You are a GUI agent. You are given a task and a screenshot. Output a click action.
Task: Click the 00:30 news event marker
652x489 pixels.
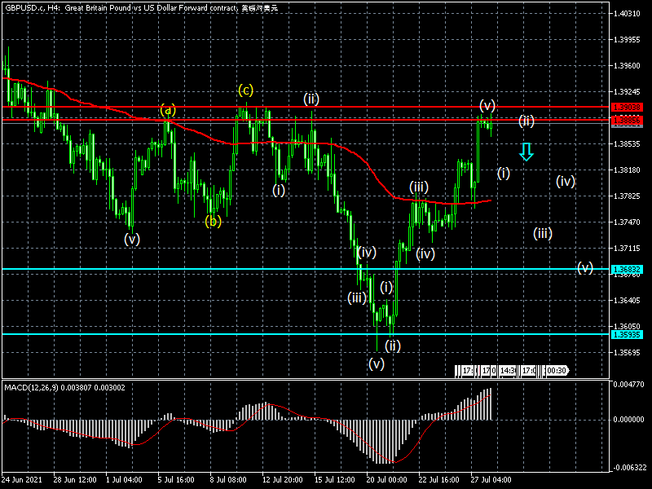click(x=557, y=371)
